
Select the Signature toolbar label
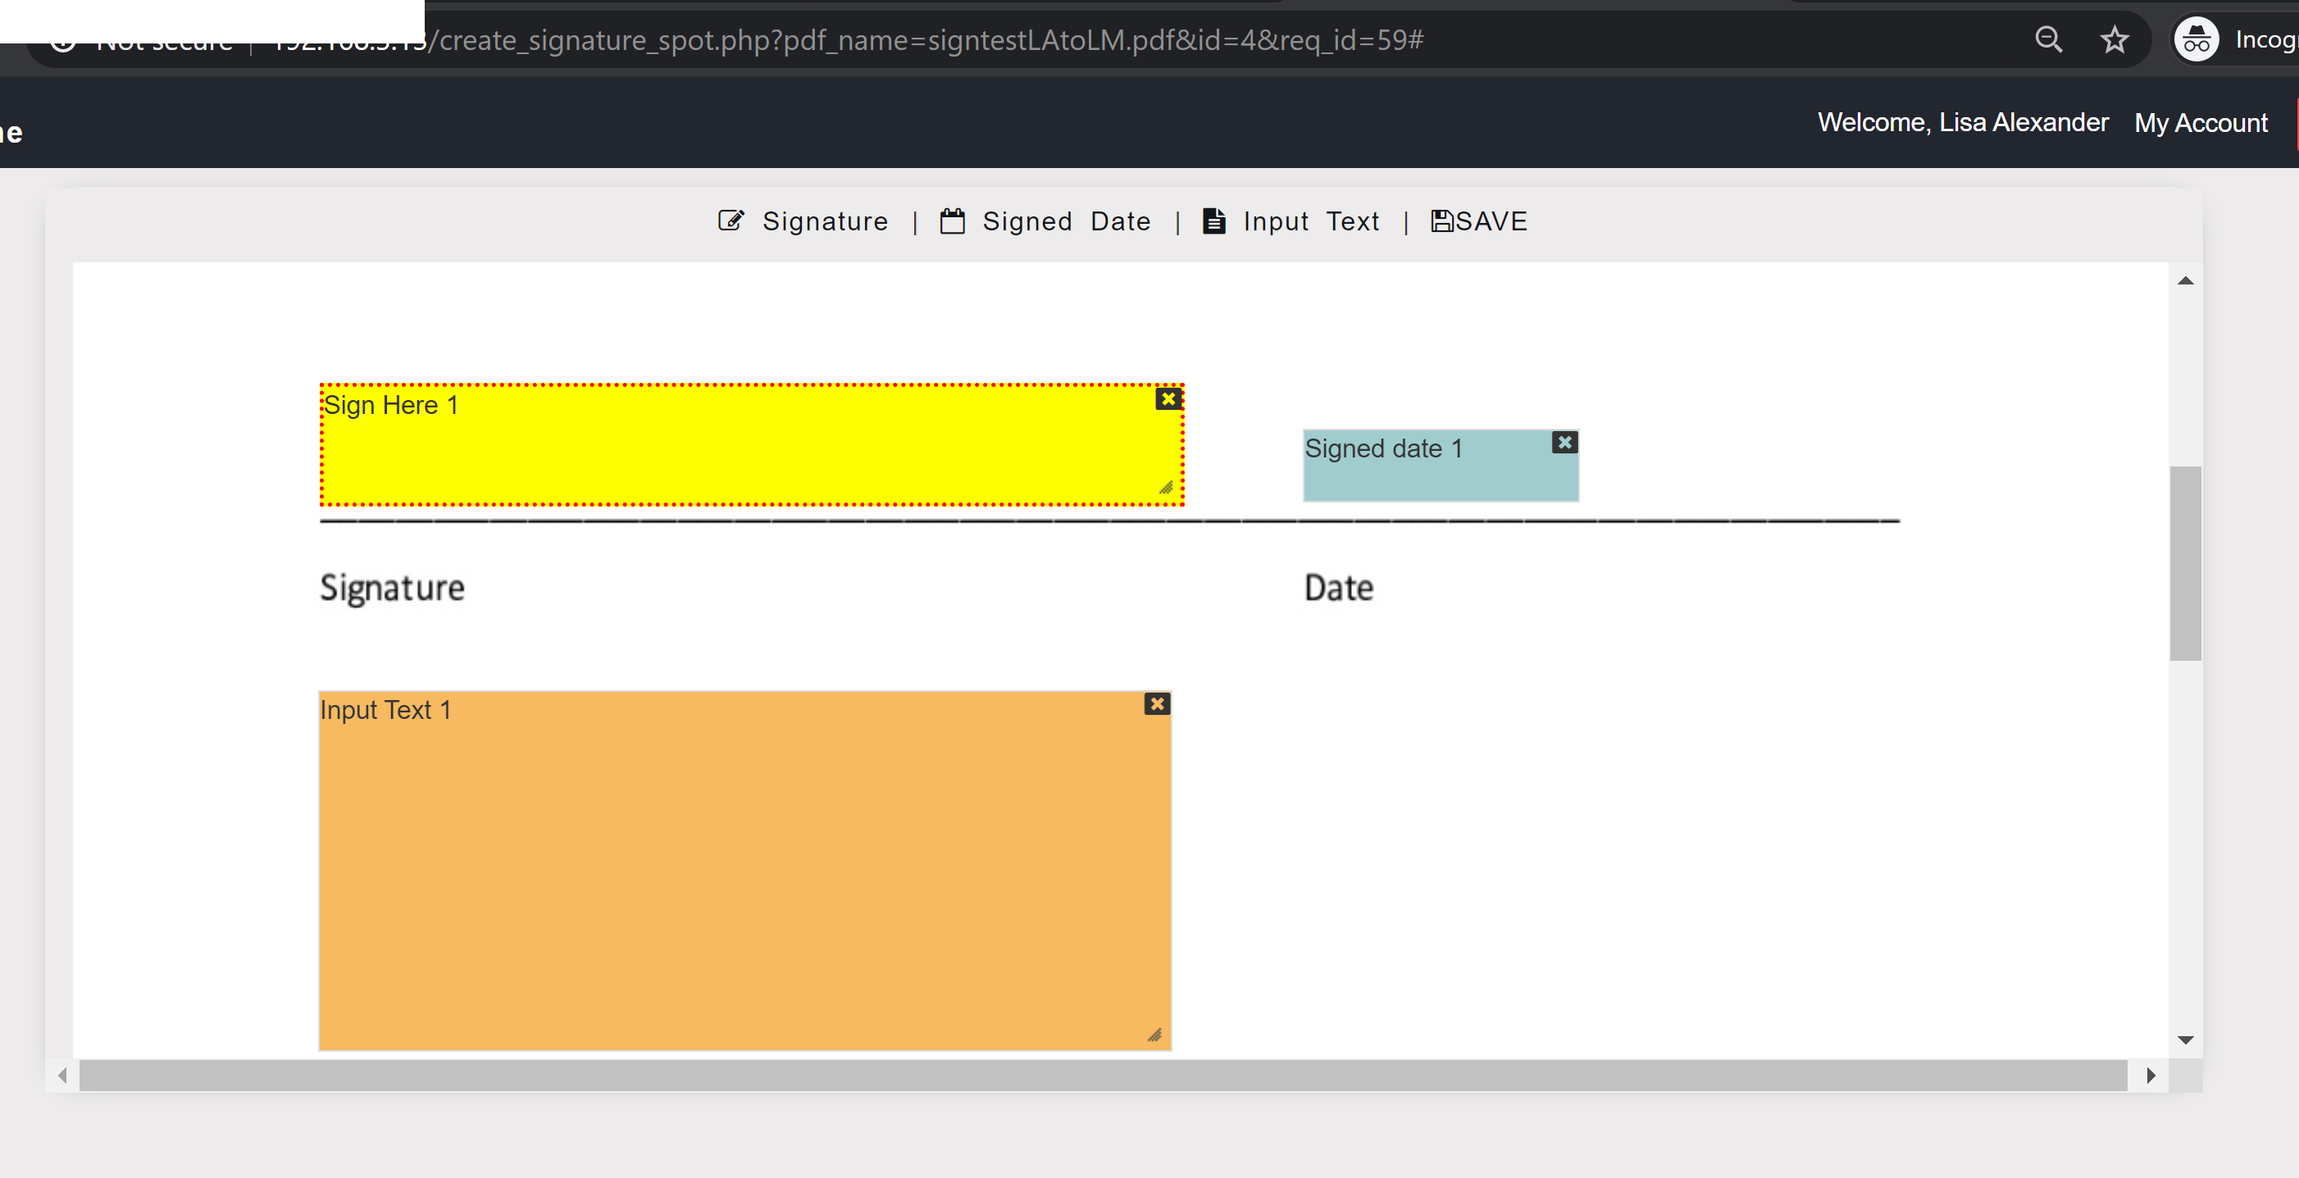pyautogui.click(x=825, y=221)
